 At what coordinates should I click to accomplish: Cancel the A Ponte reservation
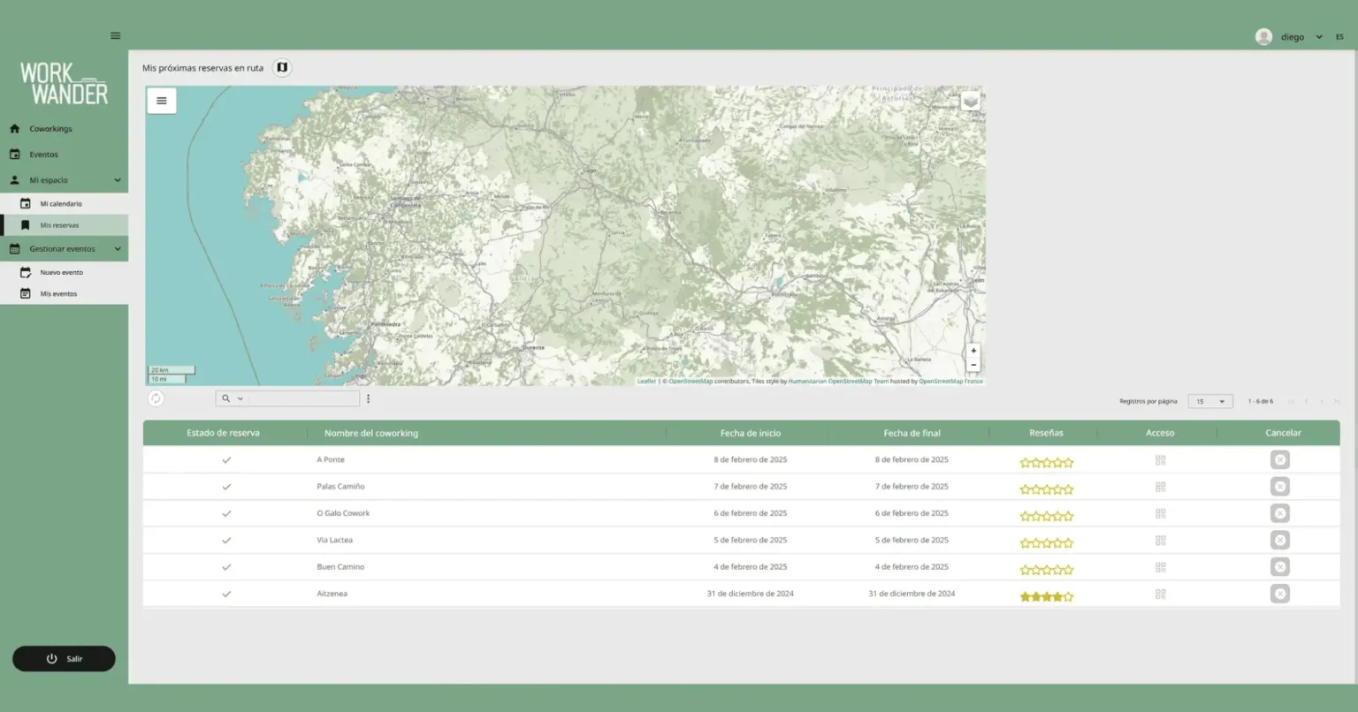click(x=1279, y=459)
